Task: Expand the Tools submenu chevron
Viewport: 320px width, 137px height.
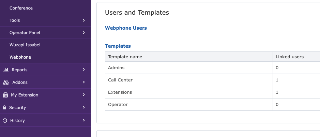Action: pyautogui.click(x=84, y=20)
